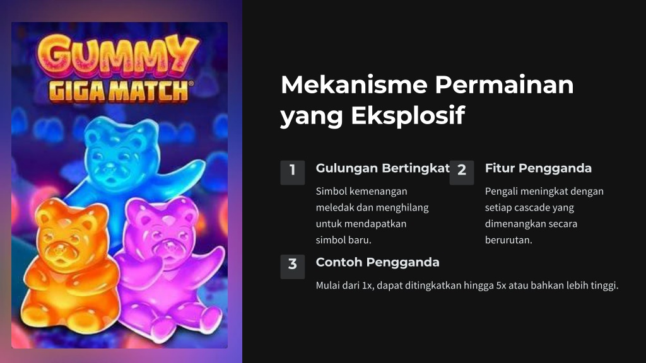Select the Contoh Pengganda heading
Viewport: 646px width, 363px height.
(377, 262)
